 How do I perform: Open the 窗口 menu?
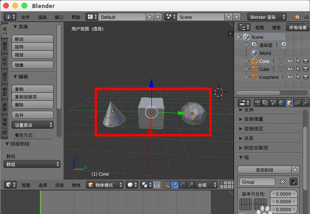[59, 17]
